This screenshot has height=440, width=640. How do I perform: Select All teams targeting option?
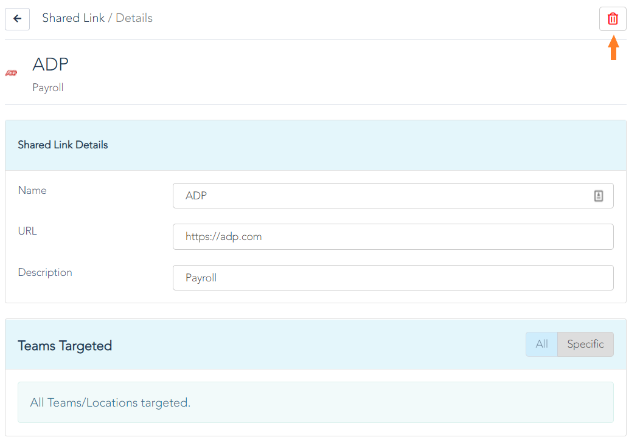coord(541,344)
